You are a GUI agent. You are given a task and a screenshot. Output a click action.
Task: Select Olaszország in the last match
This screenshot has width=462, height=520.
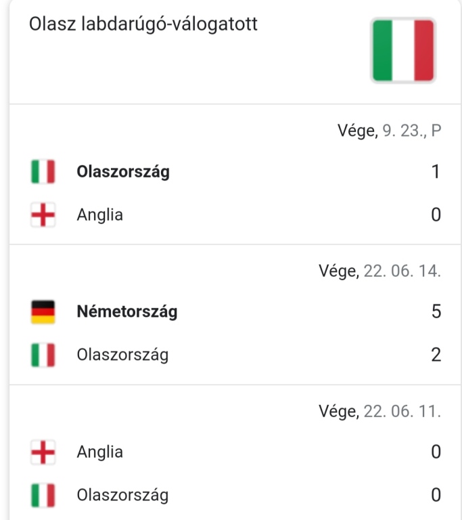point(122,495)
